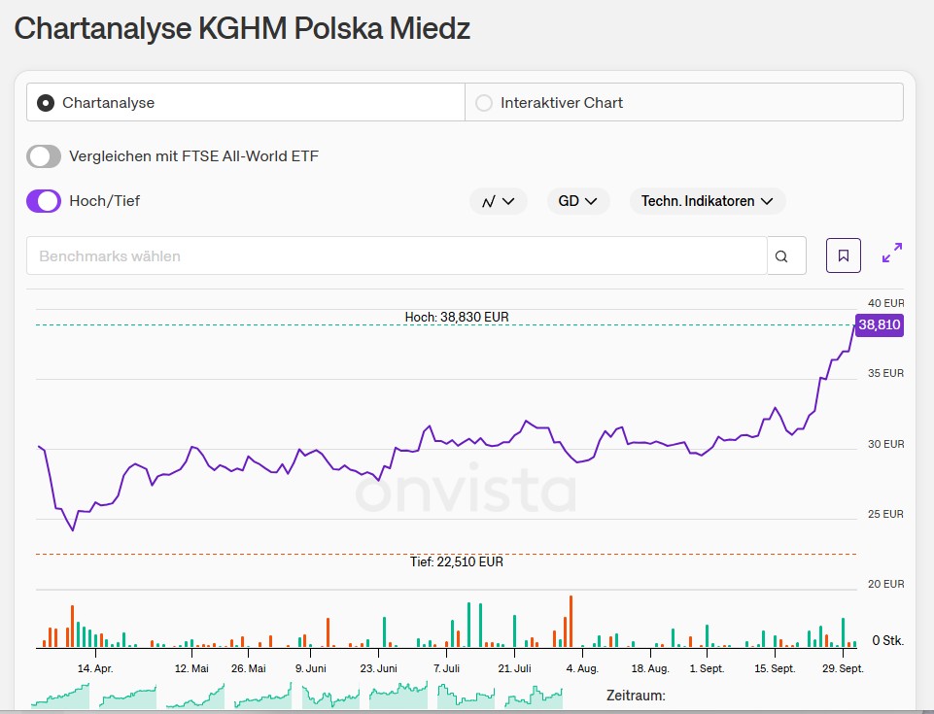The image size is (934, 714).
Task: Click the Benchmarks wählen input field
Action: (x=397, y=255)
